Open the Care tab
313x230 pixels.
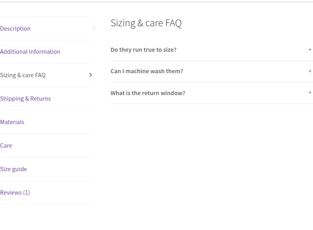click(6, 146)
